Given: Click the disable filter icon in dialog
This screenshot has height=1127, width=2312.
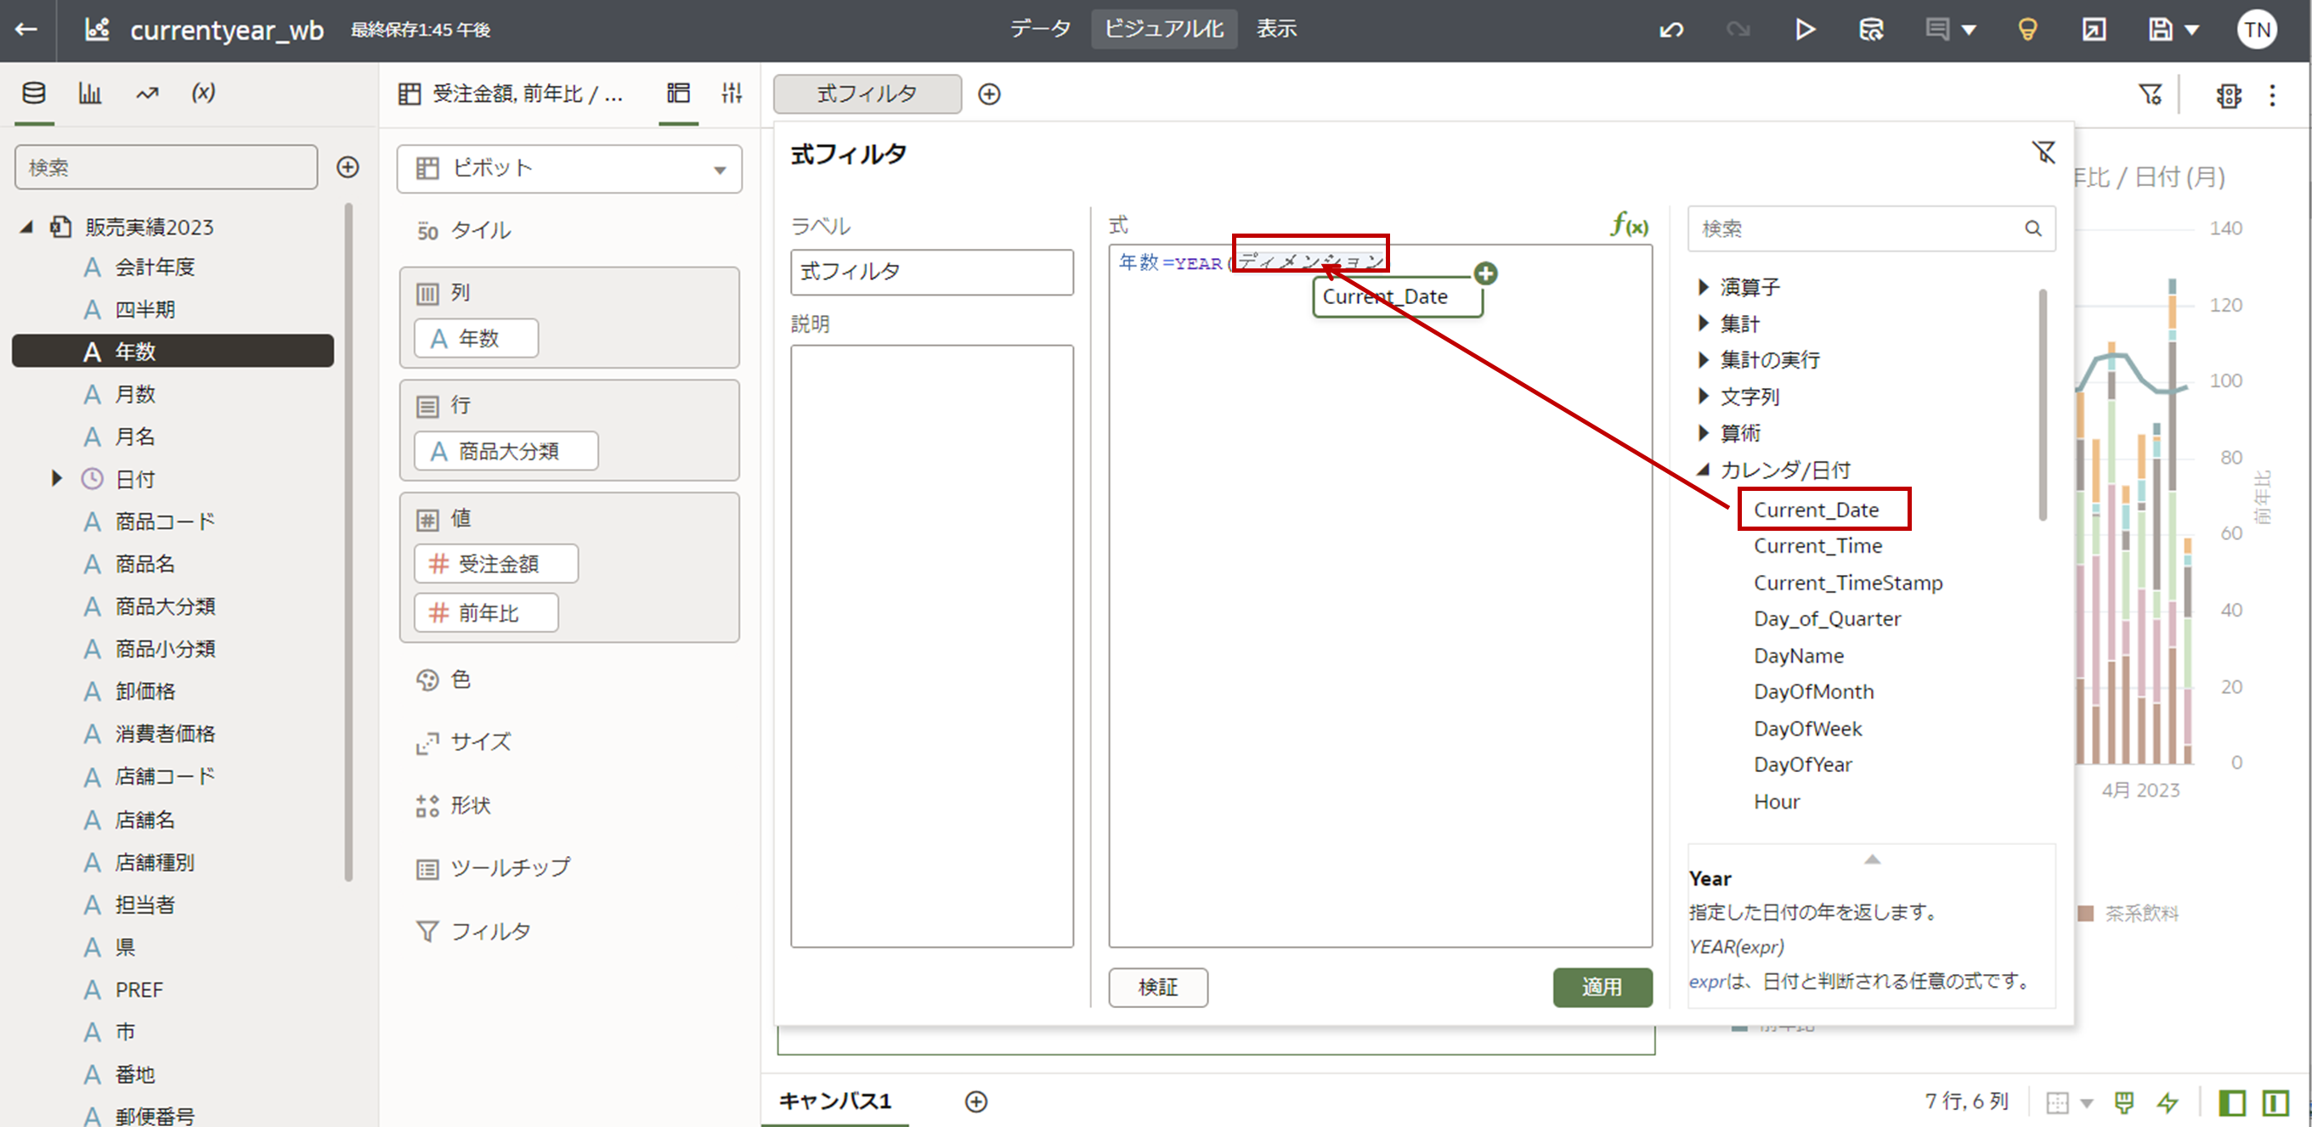Looking at the screenshot, I should tap(2043, 153).
